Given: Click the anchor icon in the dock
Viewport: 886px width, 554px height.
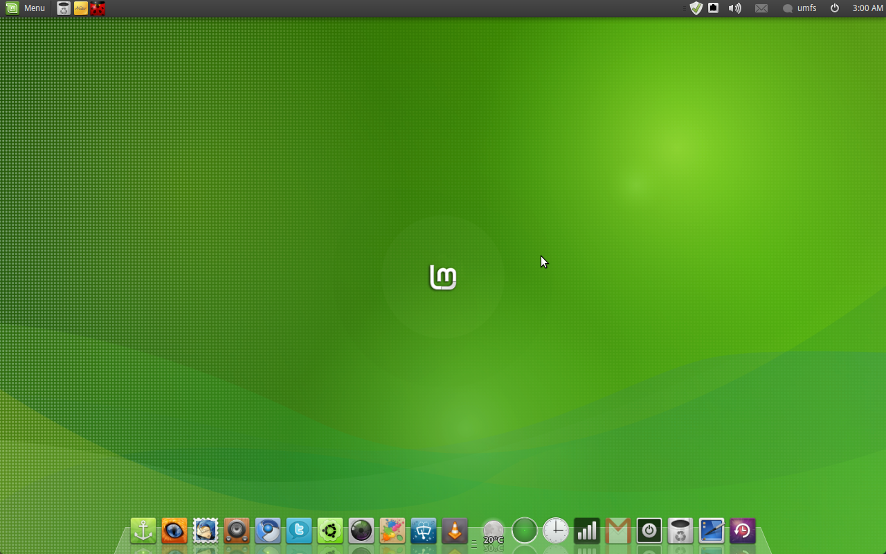Looking at the screenshot, I should pos(143,531).
